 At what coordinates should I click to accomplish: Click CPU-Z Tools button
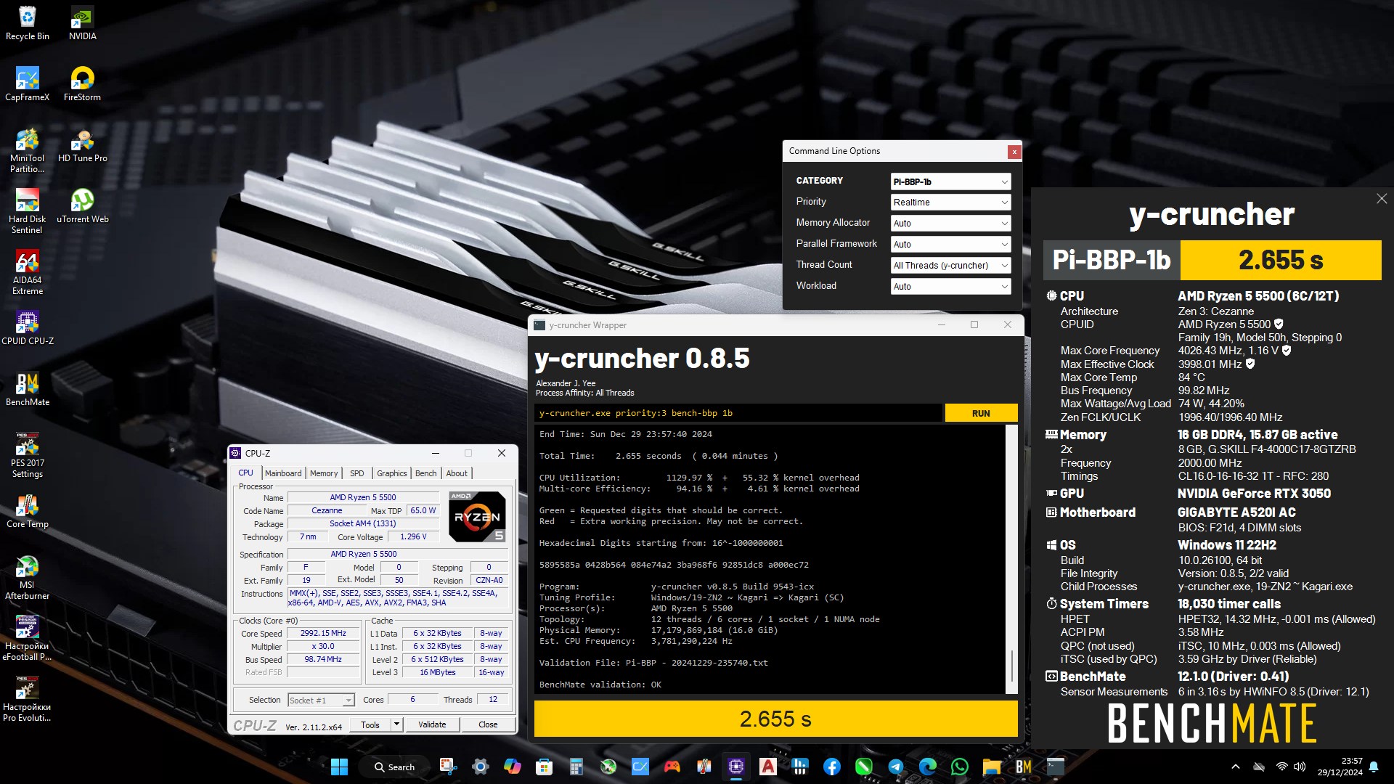[x=370, y=724]
